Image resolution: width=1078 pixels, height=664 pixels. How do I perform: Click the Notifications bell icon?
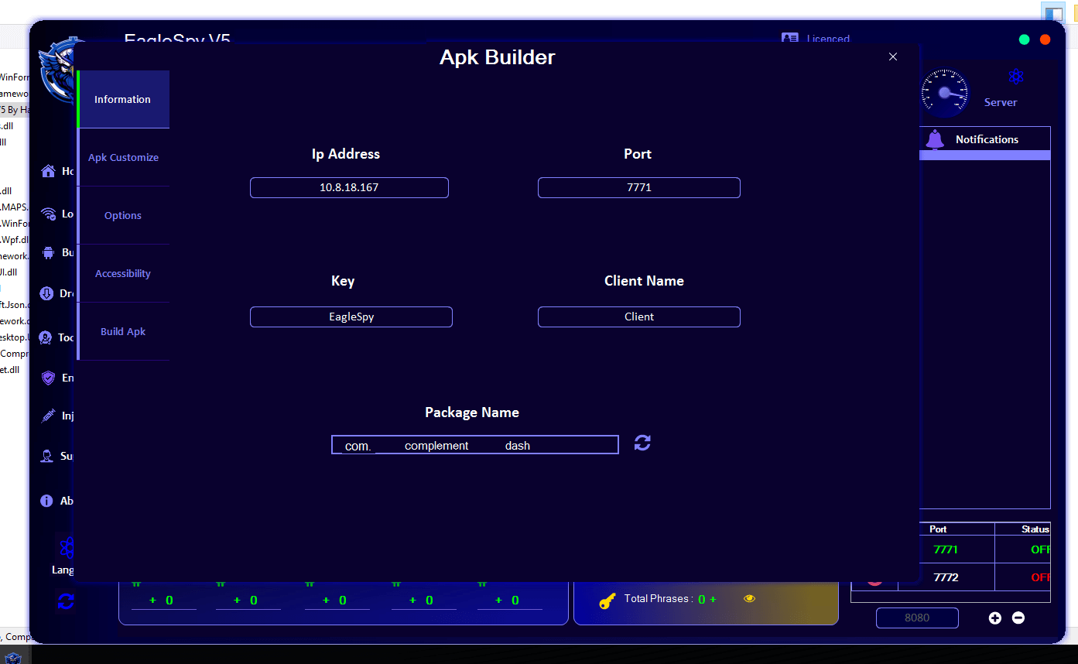tap(935, 139)
